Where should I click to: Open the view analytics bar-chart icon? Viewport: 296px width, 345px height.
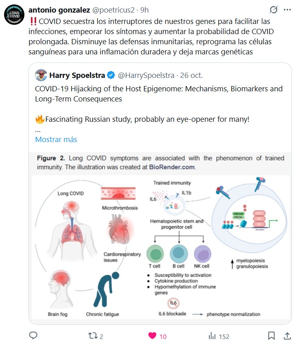212,336
